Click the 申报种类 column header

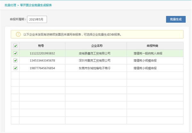pyautogui.click(x=155, y=46)
